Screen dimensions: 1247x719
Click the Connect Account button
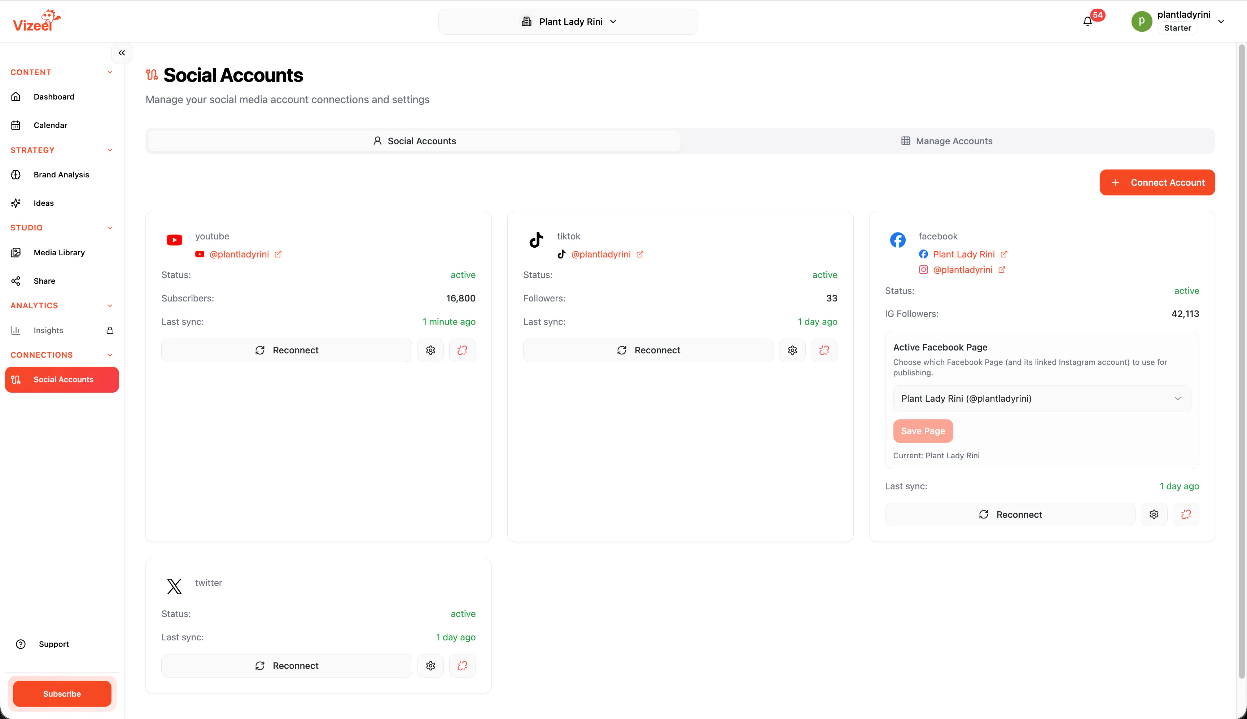pyautogui.click(x=1157, y=183)
